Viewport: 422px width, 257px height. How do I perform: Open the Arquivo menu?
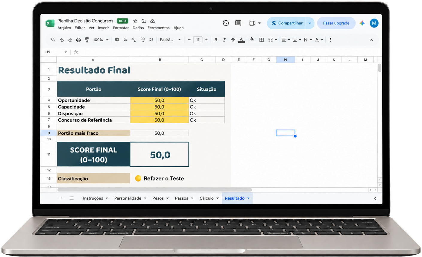[x=64, y=28]
